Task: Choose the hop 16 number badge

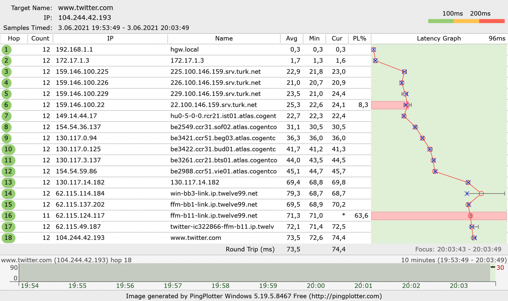Action: 8,216
